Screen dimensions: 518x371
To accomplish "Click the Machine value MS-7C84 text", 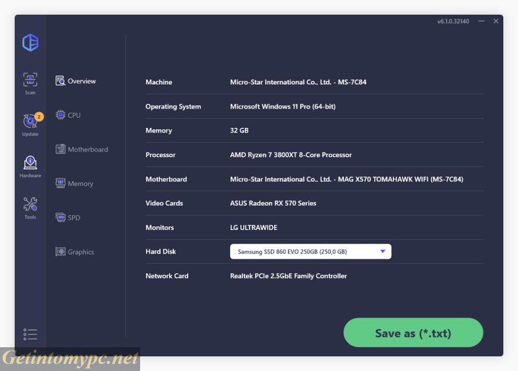I will tap(298, 82).
